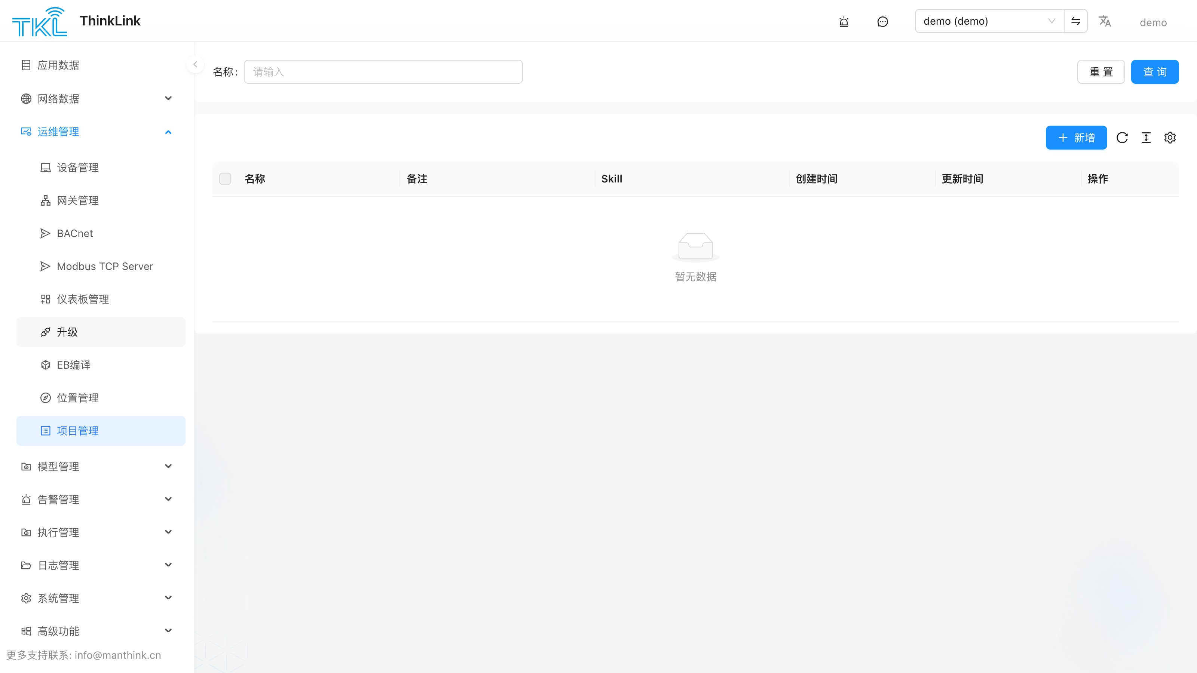Screen dimensions: 1197x673
Task: Open the table column settings gear
Action: pos(1170,138)
